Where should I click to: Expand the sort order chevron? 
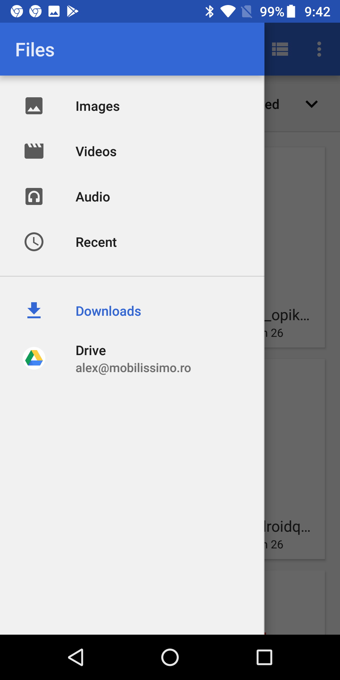[x=311, y=104]
